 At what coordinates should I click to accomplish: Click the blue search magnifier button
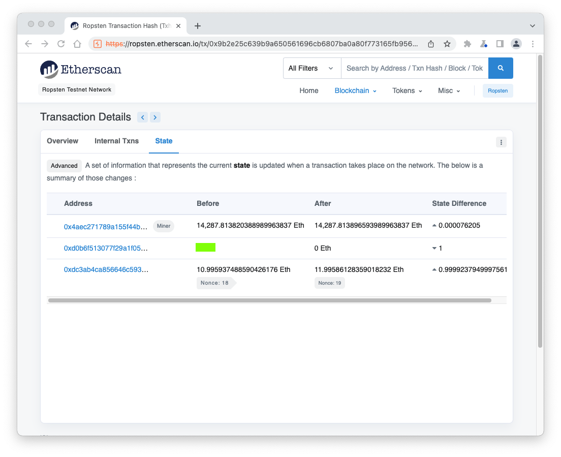point(501,68)
